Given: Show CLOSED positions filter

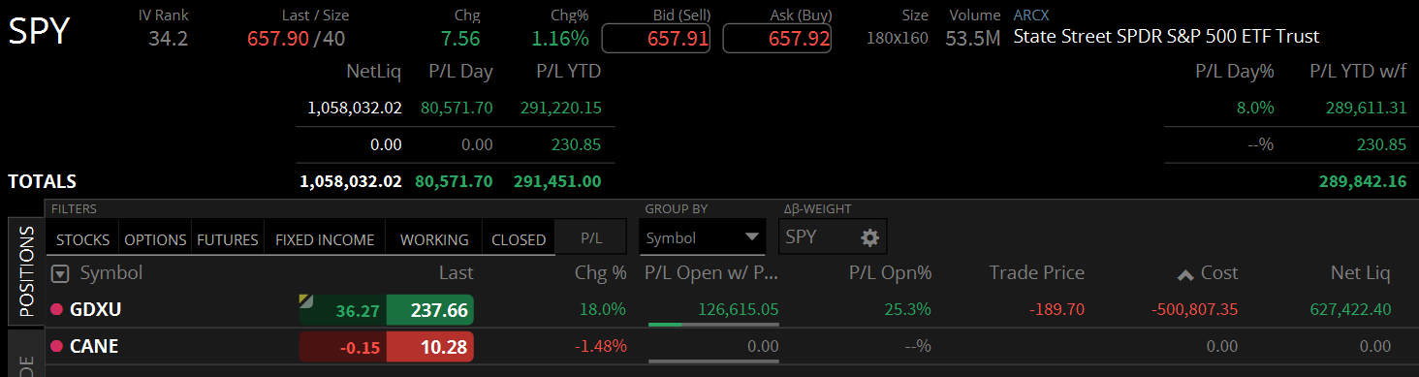Looking at the screenshot, I should coord(519,239).
